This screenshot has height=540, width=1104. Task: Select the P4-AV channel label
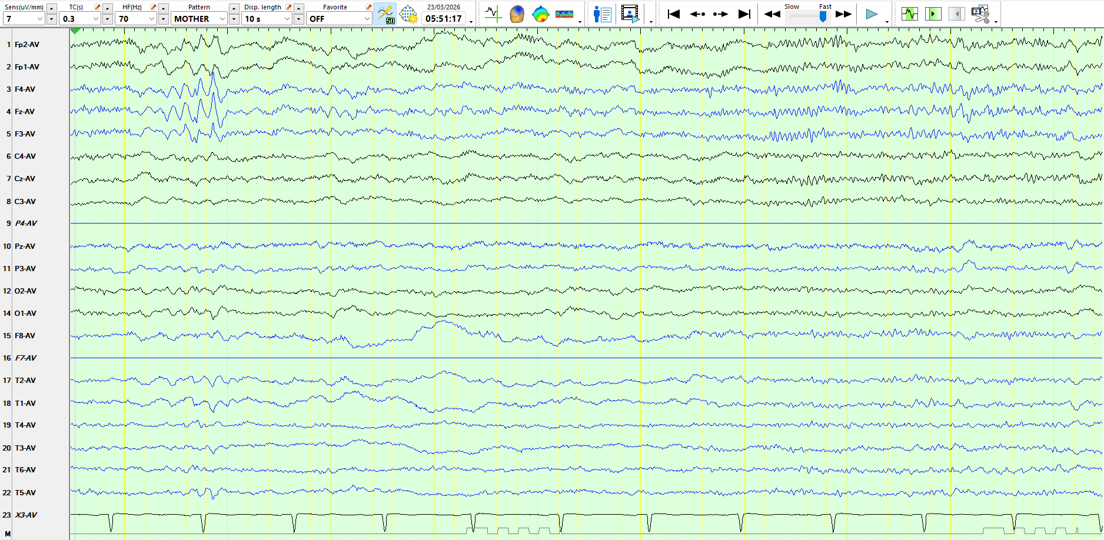tap(26, 224)
